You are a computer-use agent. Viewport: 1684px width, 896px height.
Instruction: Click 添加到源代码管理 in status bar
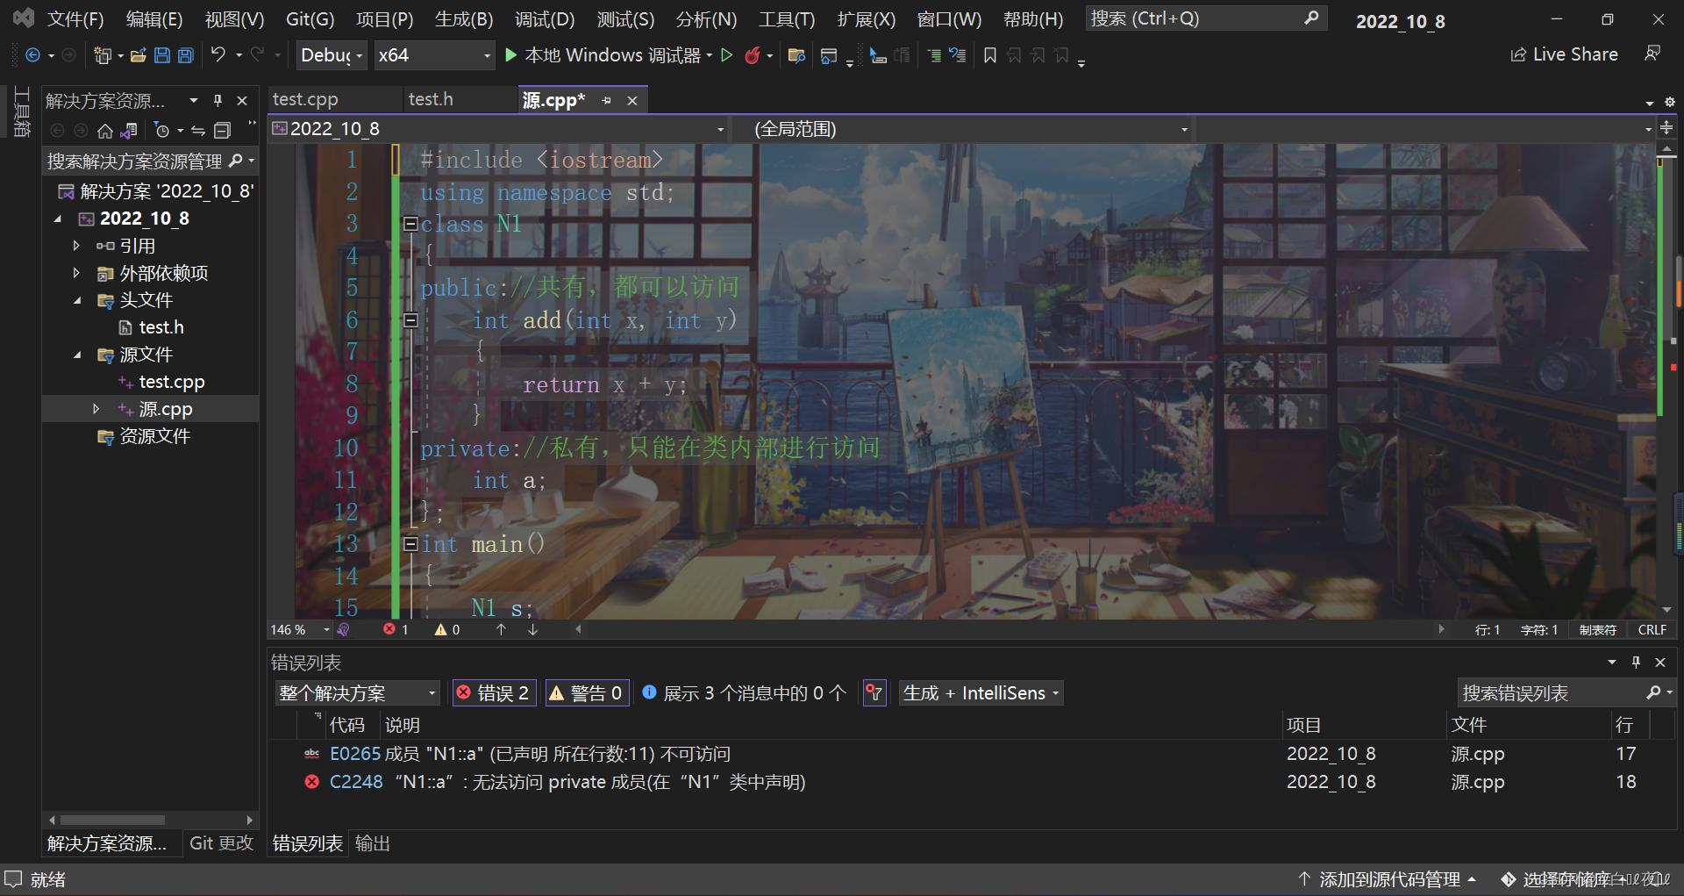tap(1388, 879)
